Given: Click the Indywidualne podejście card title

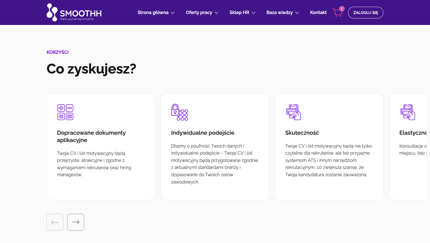Looking at the screenshot, I should coord(203,133).
